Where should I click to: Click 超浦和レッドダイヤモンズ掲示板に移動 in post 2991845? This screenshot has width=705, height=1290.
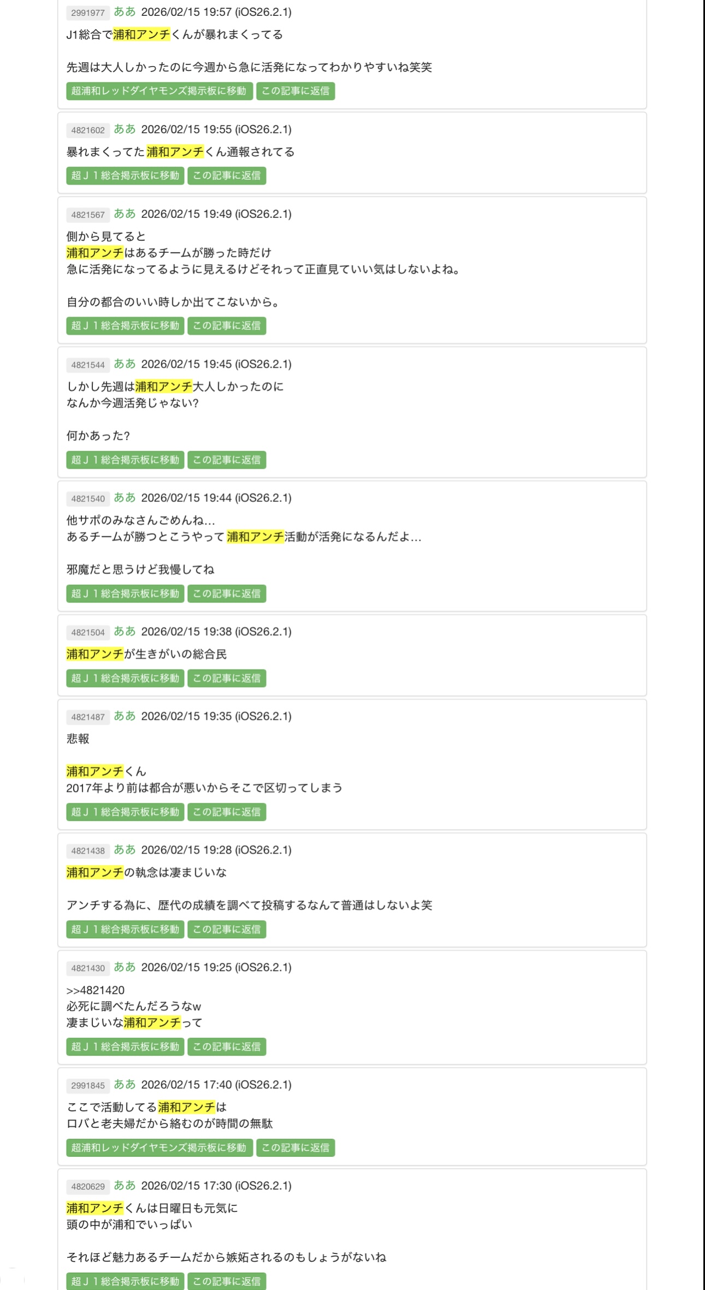tap(159, 1148)
